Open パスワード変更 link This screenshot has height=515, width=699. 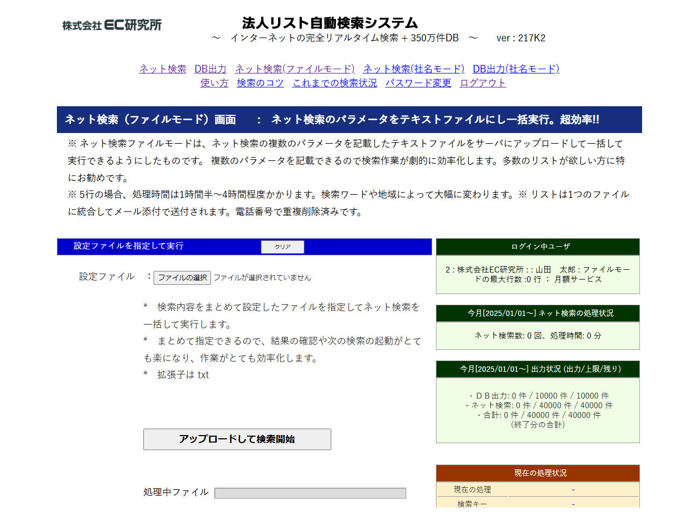click(418, 83)
